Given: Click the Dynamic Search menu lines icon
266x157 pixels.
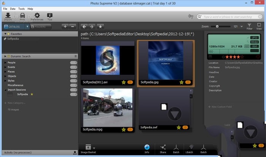Looking at the screenshot, I should [x=76, y=56].
